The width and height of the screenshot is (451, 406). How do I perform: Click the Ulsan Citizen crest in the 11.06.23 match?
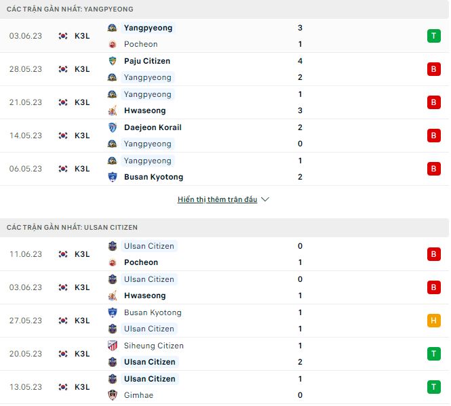point(112,246)
